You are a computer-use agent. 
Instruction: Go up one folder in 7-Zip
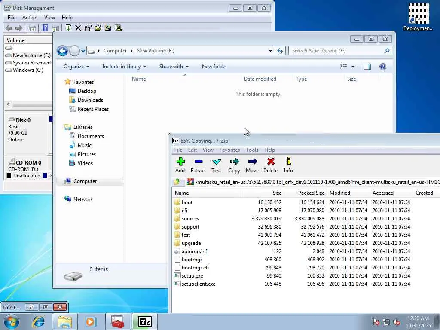(x=177, y=182)
